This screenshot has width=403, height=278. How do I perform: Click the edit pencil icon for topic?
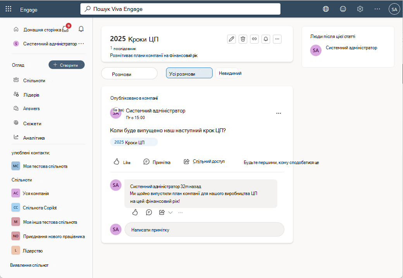click(x=231, y=39)
